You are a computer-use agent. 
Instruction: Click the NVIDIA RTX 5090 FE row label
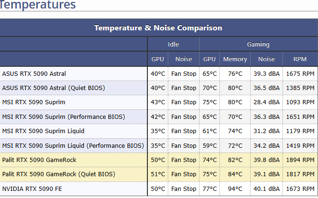pos(31,189)
